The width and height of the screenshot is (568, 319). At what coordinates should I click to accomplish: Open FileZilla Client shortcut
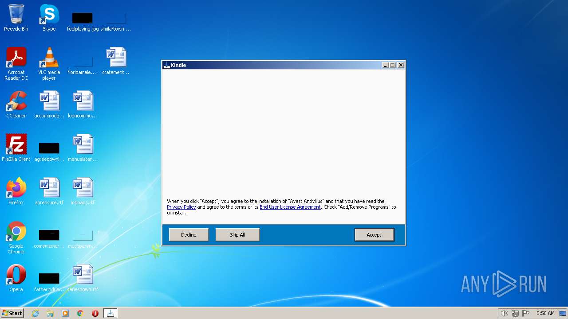[16, 148]
